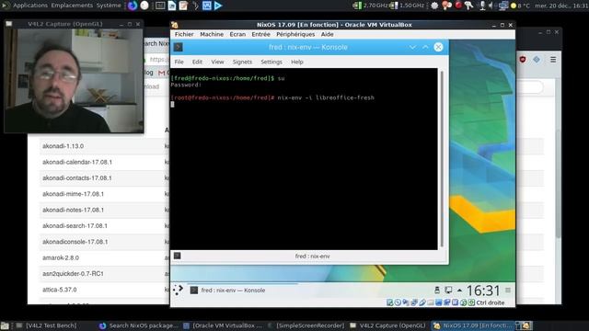
Task: Click the attica-5.37.0 package row
Action: 104,290
